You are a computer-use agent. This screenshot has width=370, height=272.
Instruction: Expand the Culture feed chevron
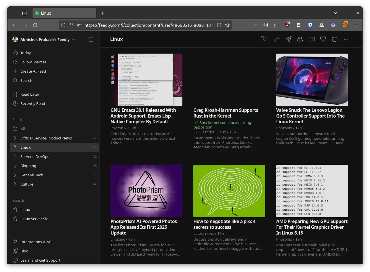coord(15,184)
